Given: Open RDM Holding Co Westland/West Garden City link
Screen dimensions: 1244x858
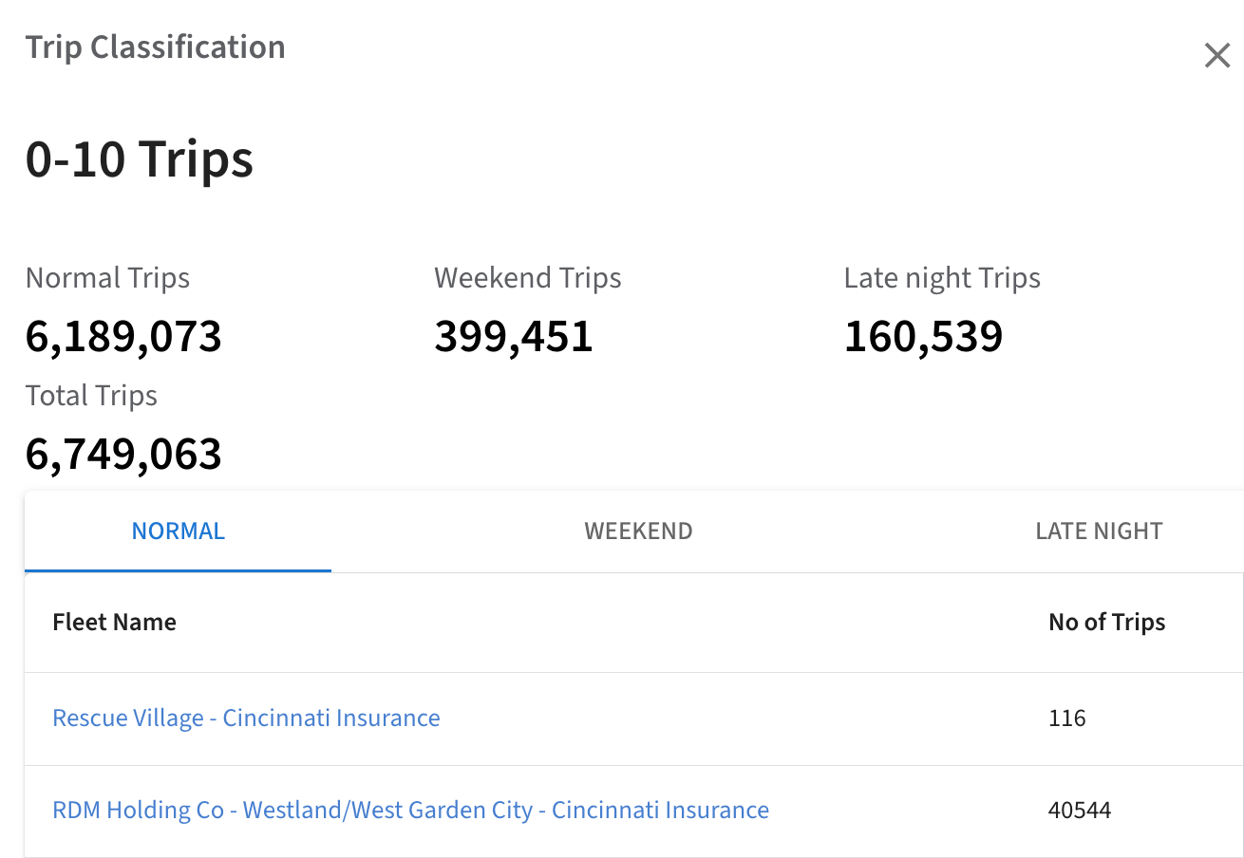Looking at the screenshot, I should point(410,811).
